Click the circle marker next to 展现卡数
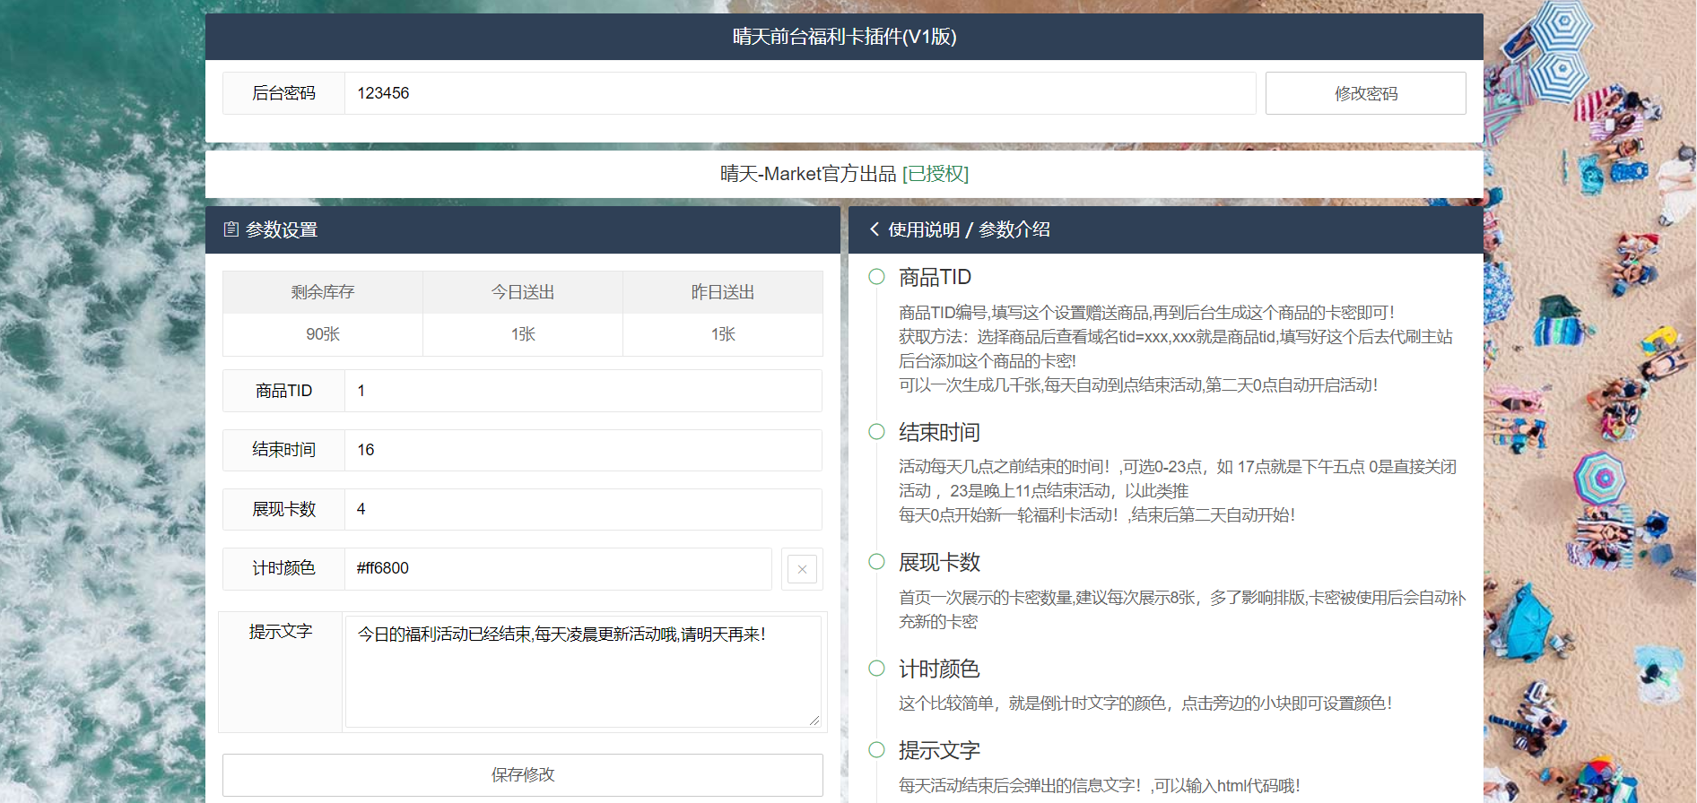This screenshot has width=1697, height=803. (876, 562)
